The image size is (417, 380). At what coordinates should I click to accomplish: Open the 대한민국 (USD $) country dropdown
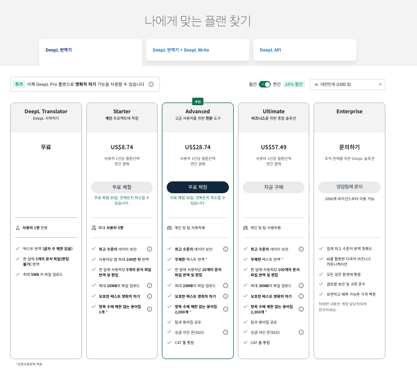coord(347,84)
